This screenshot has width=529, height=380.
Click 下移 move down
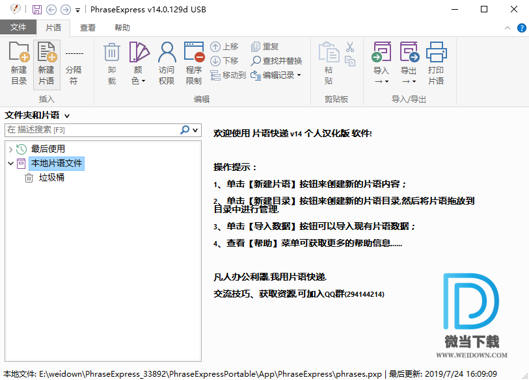tap(224, 60)
